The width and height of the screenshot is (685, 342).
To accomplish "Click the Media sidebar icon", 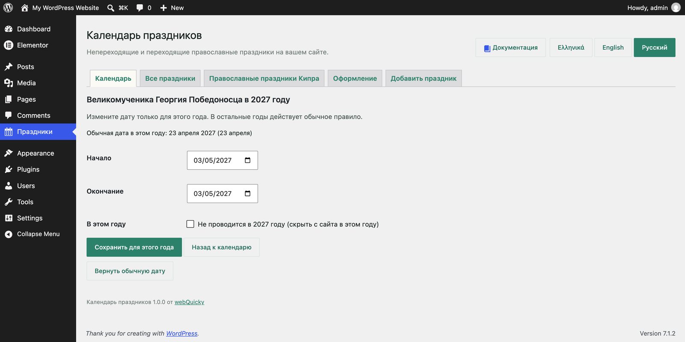I will [9, 83].
